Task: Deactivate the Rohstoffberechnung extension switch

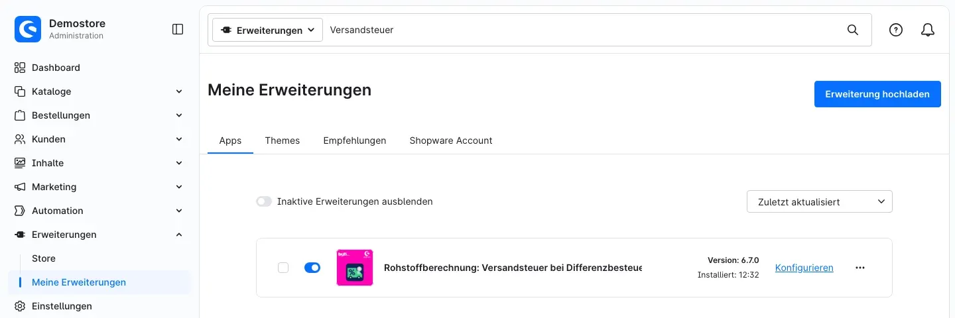Action: (312, 268)
